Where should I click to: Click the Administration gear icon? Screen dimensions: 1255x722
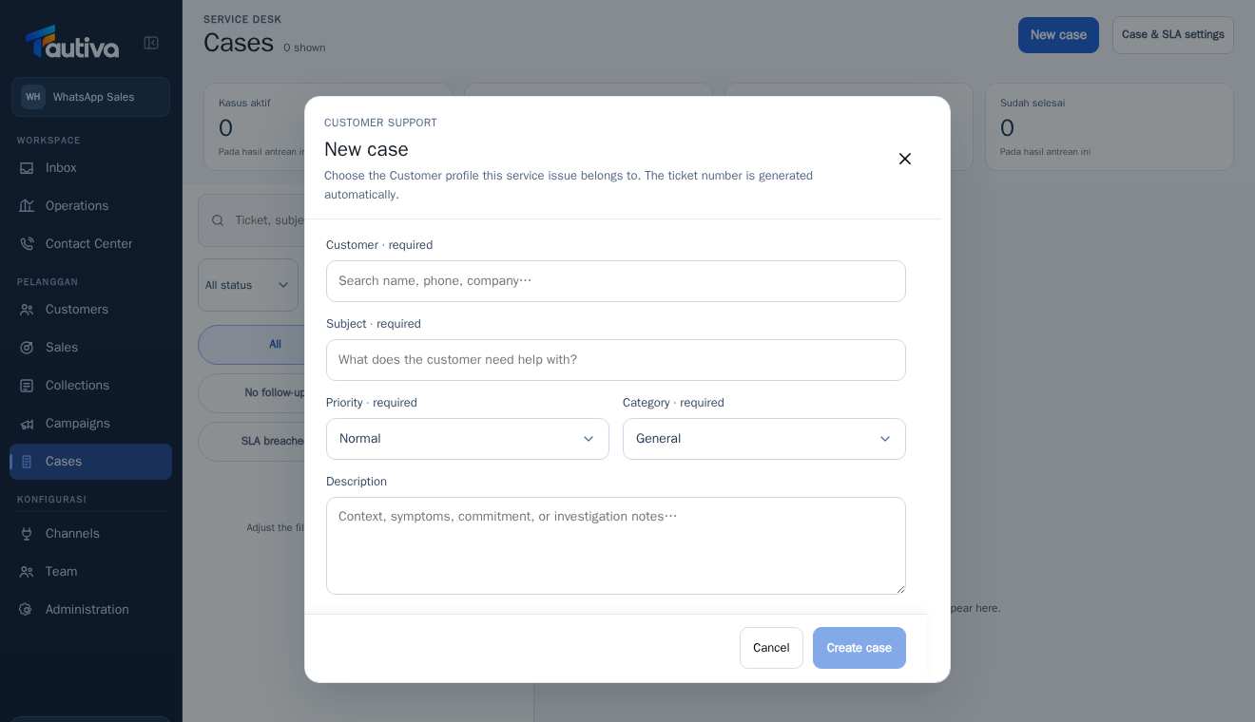click(x=27, y=610)
